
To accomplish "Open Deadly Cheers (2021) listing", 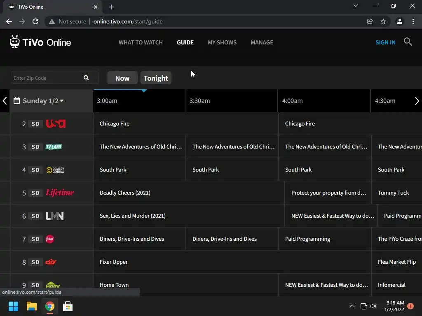I will (x=189, y=193).
